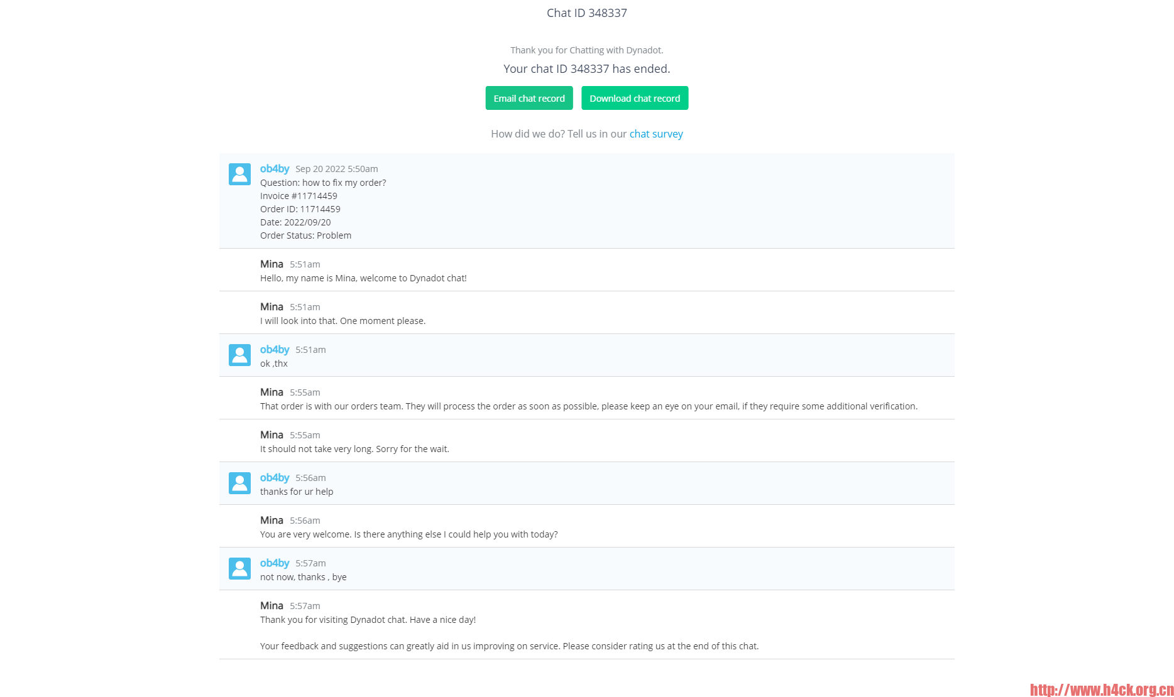Open ob4by username on the 5:57am message
The width and height of the screenshot is (1174, 697).
(x=275, y=563)
